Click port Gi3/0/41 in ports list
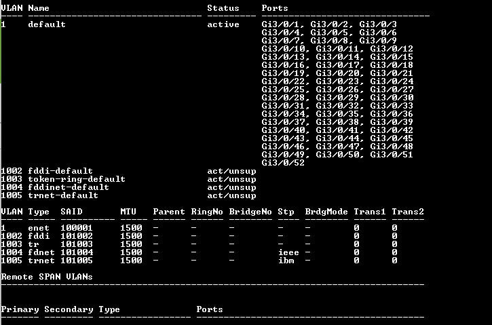Screen dimensions: 492x325 pos(337,130)
